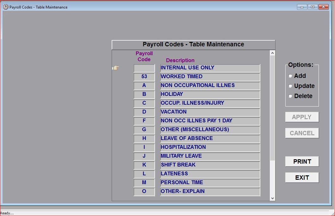Click the Description column header
Image resolution: width=335 pixels, height=216 pixels.
[x=180, y=60]
